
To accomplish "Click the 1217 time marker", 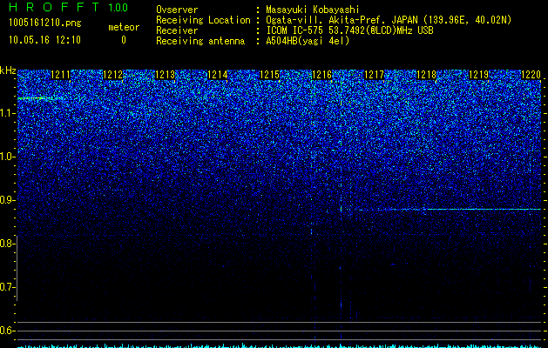I will pyautogui.click(x=375, y=75).
